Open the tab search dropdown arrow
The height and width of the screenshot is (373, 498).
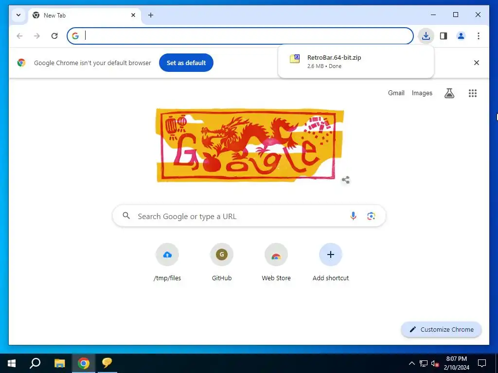coord(18,15)
